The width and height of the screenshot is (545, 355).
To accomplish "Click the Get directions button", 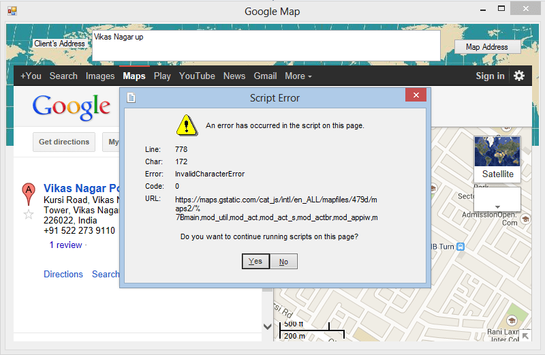I will click(x=64, y=142).
